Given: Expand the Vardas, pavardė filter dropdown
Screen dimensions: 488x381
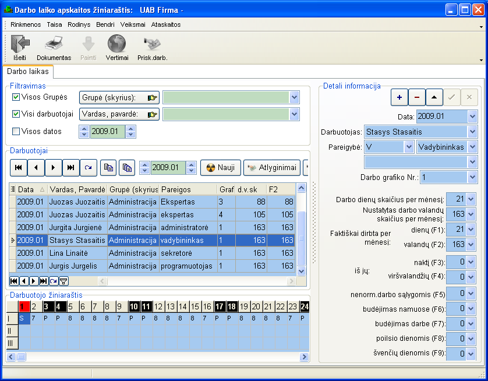Looking at the screenshot, I should [294, 114].
